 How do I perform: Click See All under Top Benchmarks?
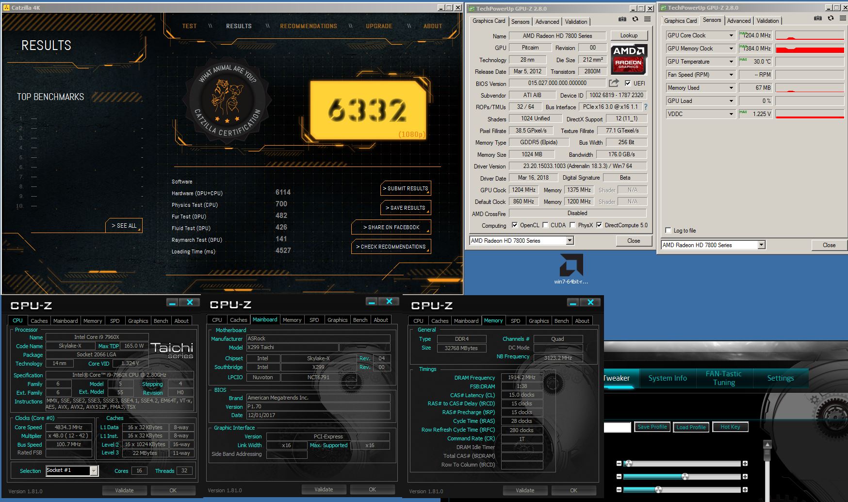(124, 226)
